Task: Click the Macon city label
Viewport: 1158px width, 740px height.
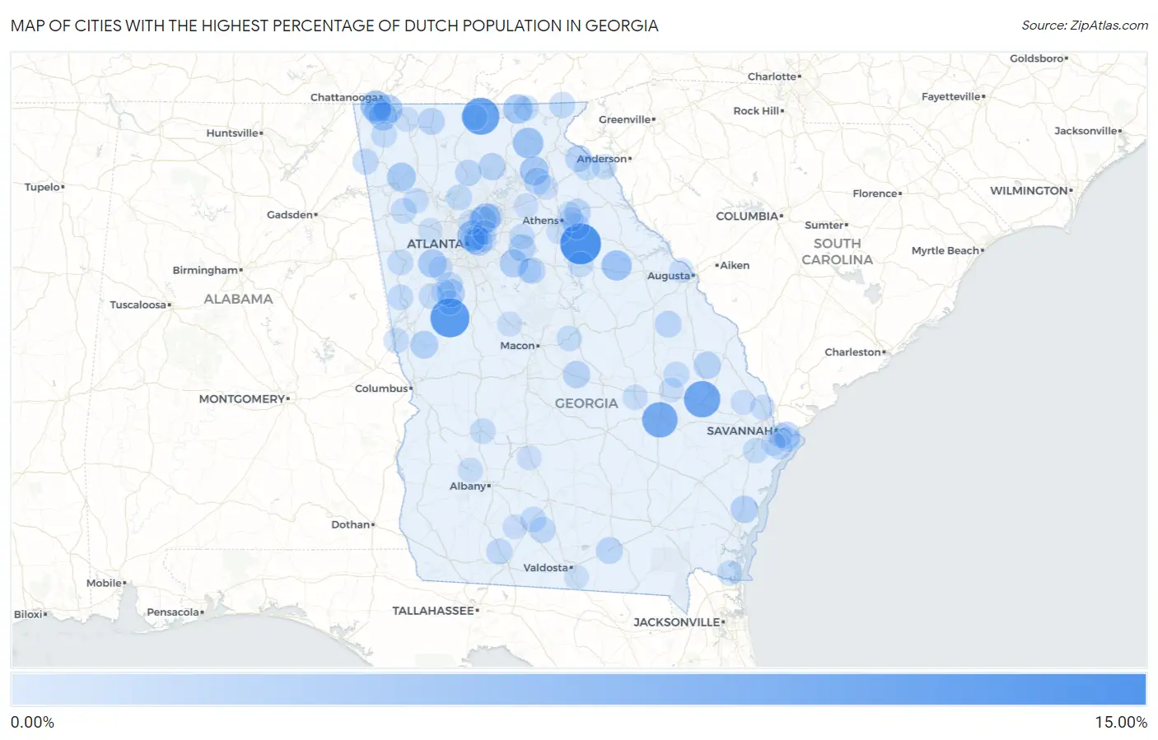Action: pos(517,346)
